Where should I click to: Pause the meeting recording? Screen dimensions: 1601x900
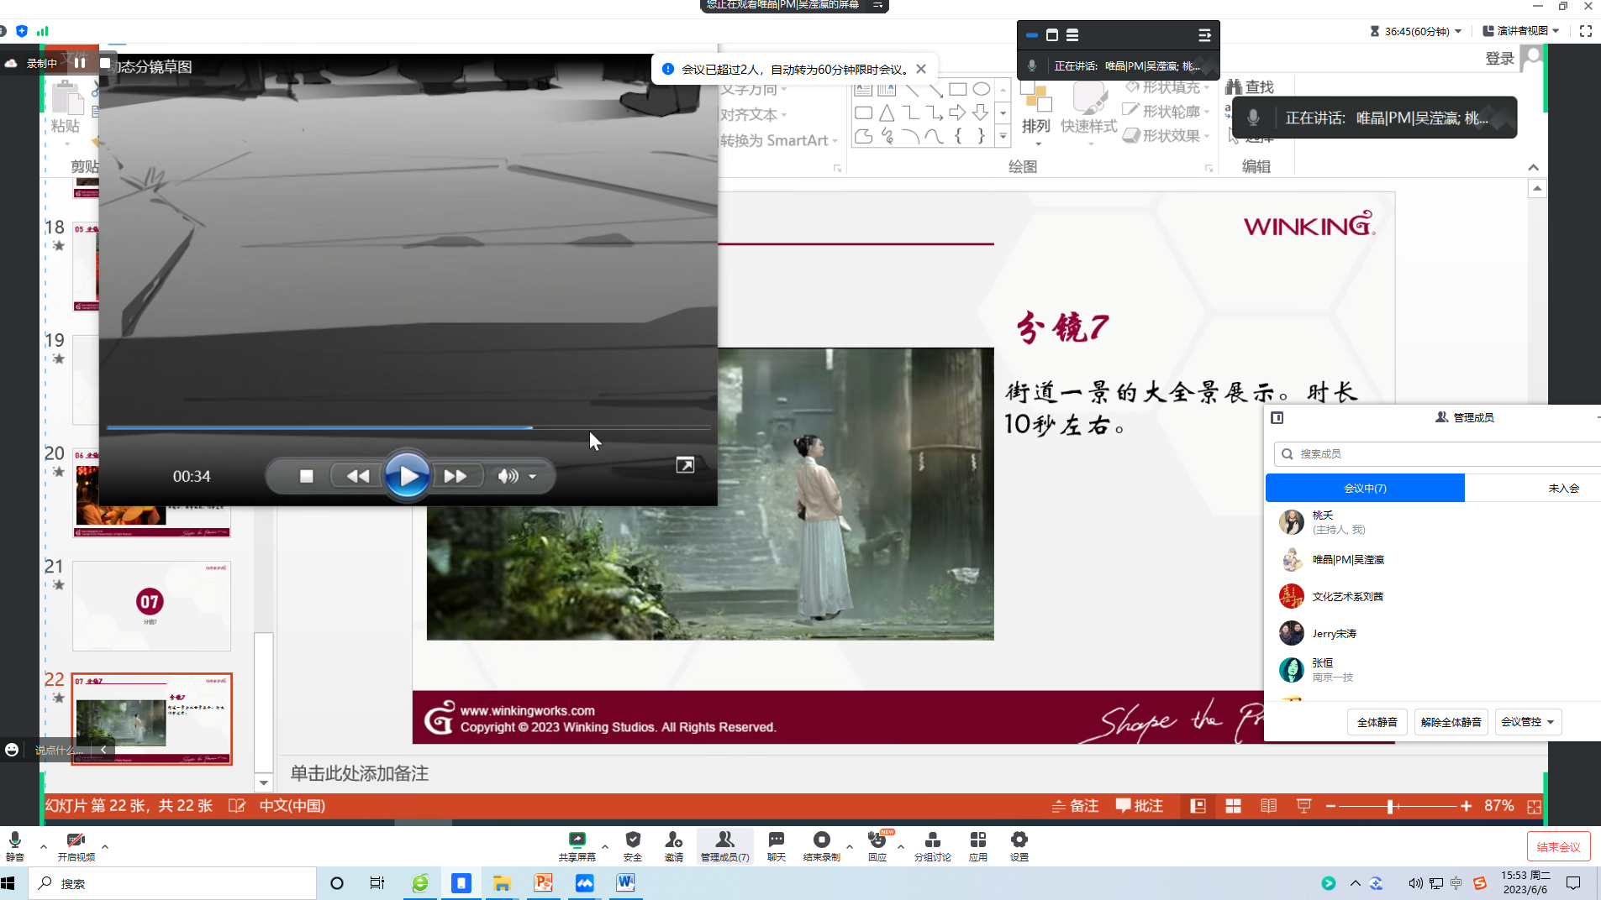coord(80,62)
